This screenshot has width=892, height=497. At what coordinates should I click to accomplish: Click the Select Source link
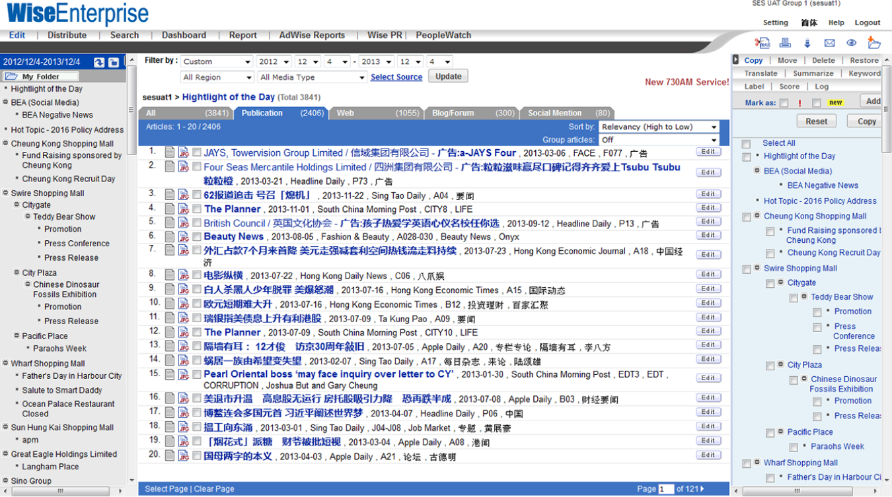pyautogui.click(x=396, y=77)
